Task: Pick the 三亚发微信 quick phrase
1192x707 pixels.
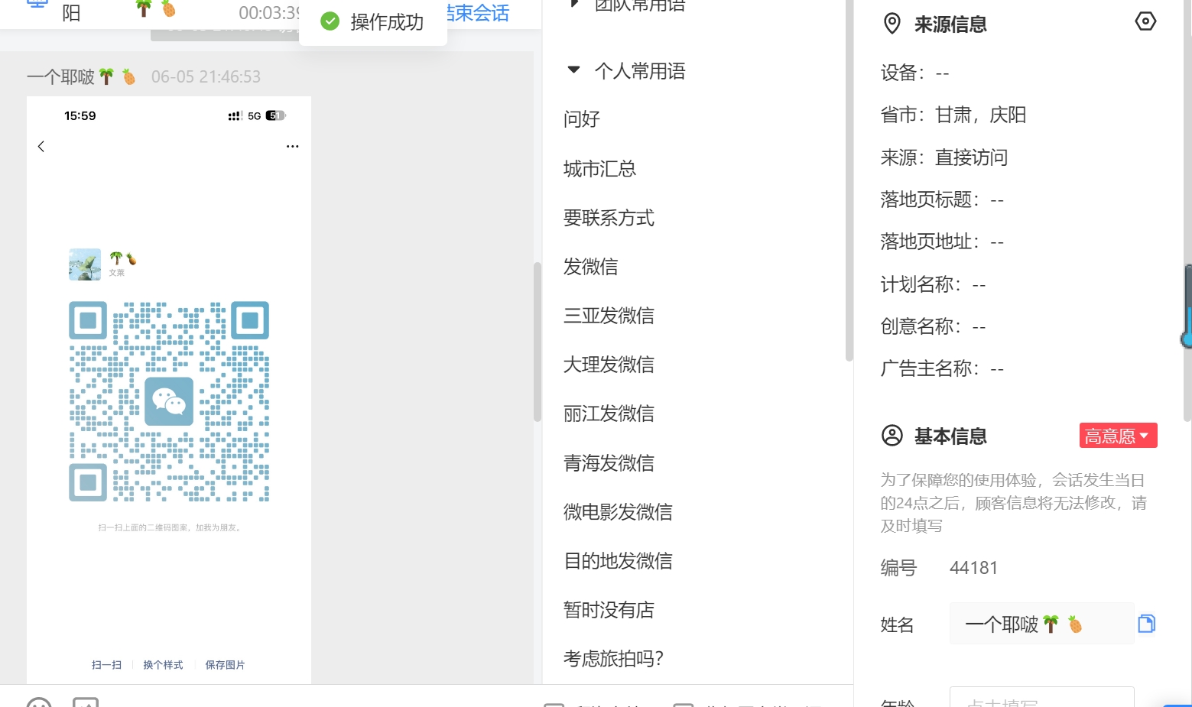Action: (x=609, y=316)
